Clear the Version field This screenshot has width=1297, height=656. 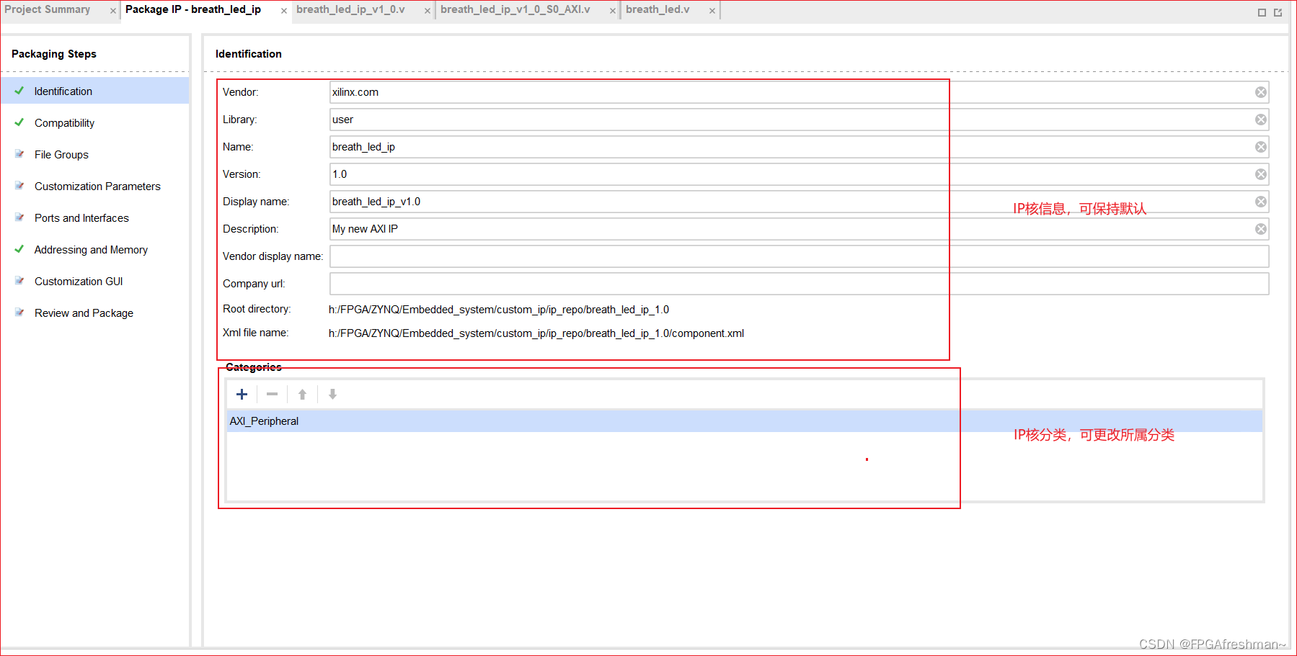tap(1260, 174)
